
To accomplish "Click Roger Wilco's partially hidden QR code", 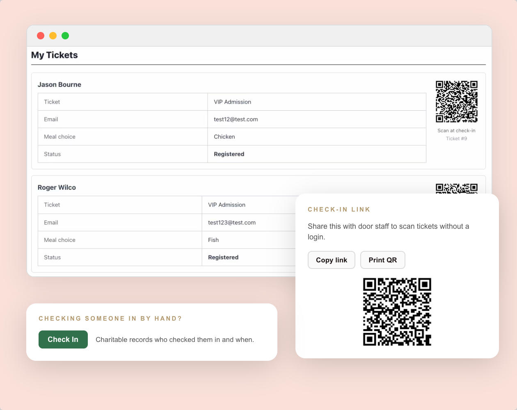I will [x=457, y=189].
